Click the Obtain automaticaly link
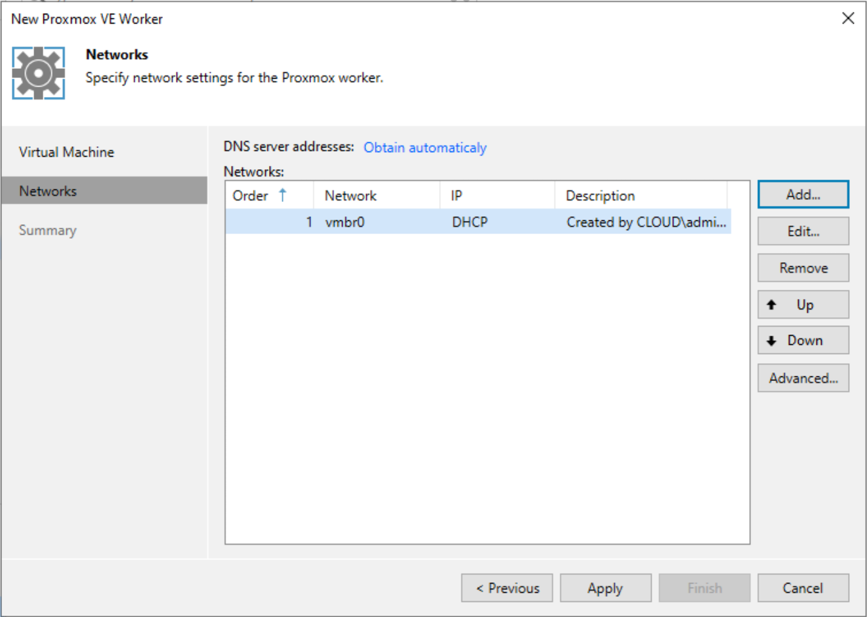This screenshot has width=867, height=617. click(x=425, y=148)
